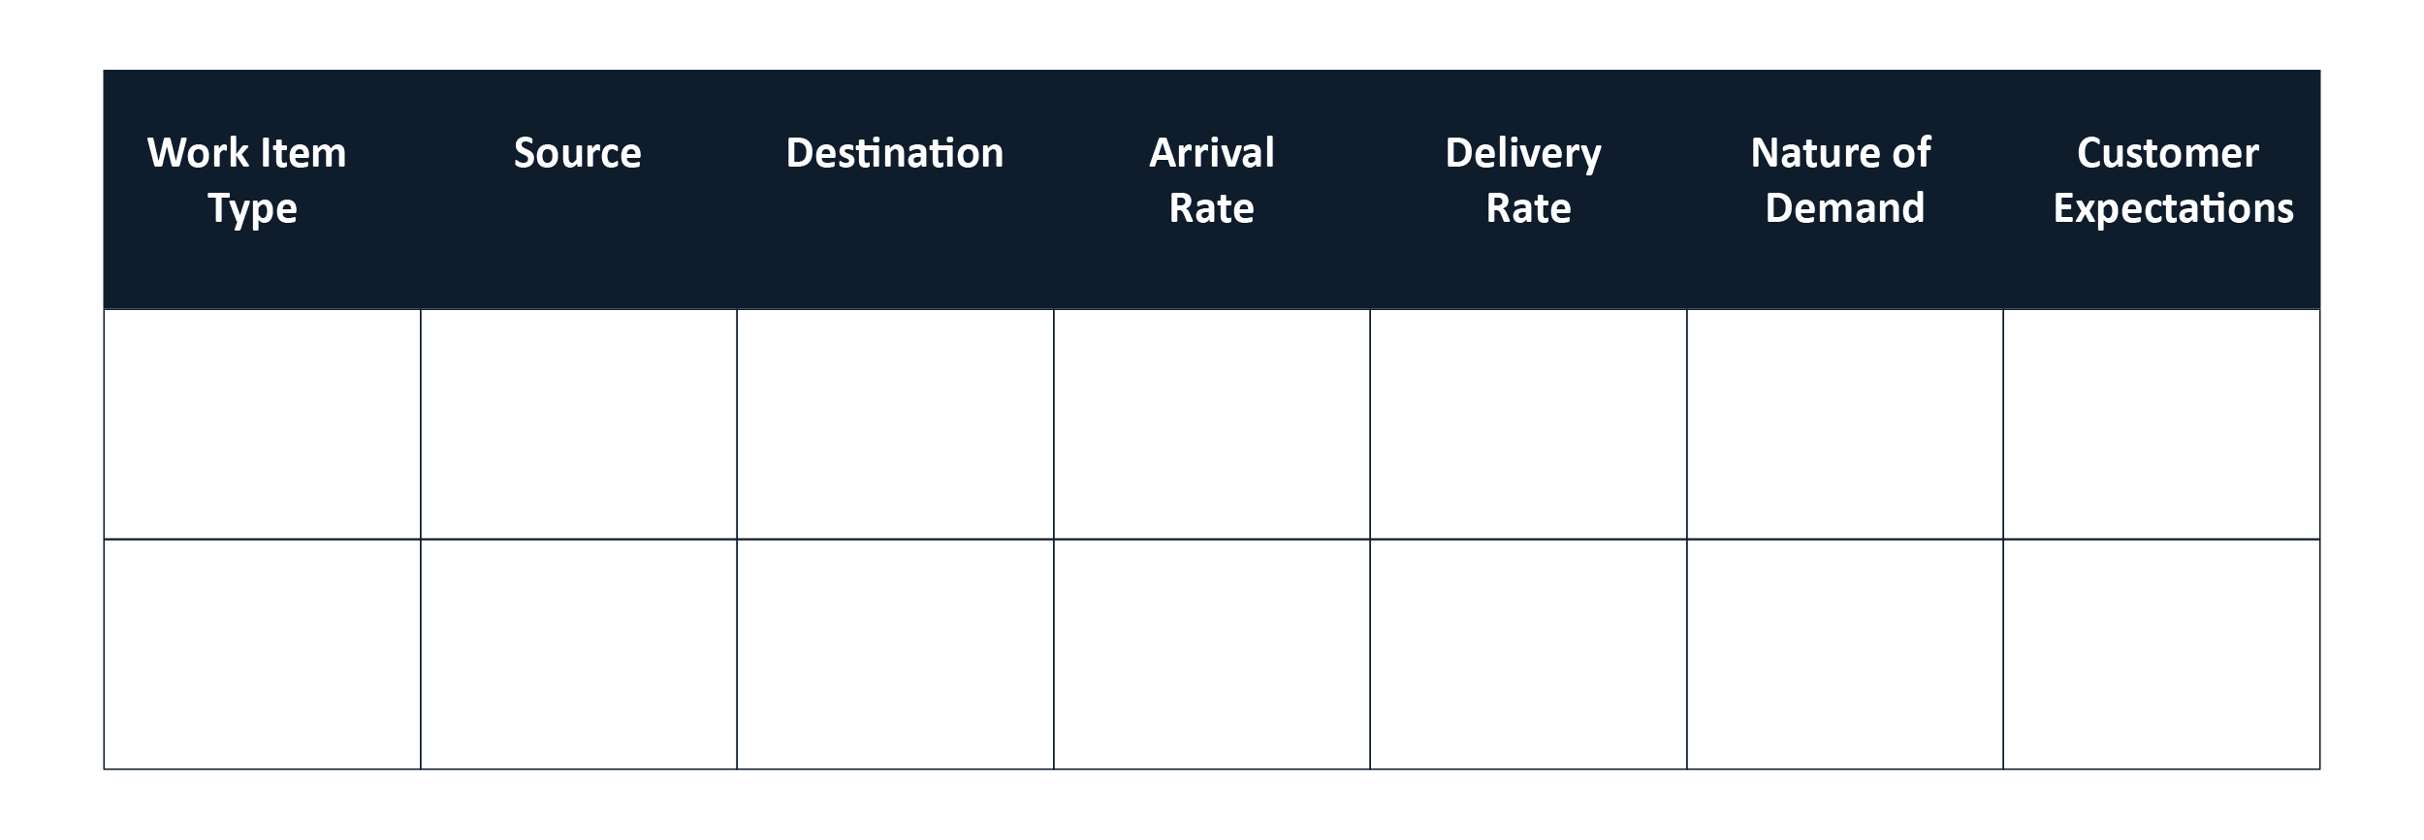
Task: Click first-row cell under Destination
Action: pyautogui.click(x=895, y=424)
